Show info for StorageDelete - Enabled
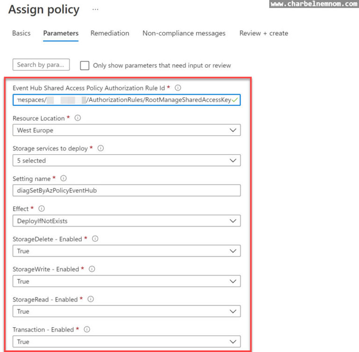The width and height of the screenshot is (359, 352). pos(95,239)
